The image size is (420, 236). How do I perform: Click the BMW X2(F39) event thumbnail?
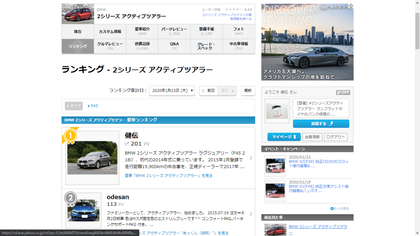point(275,166)
